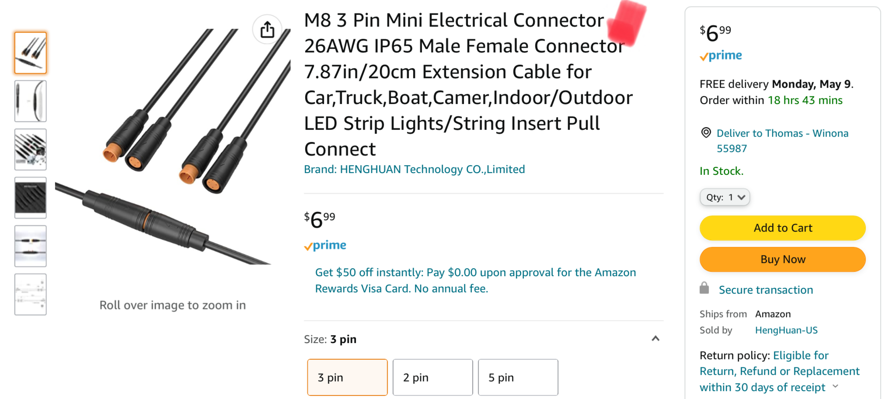Click the location pin icon near Deliver to
Screen dimensions: 882x399
pos(706,133)
